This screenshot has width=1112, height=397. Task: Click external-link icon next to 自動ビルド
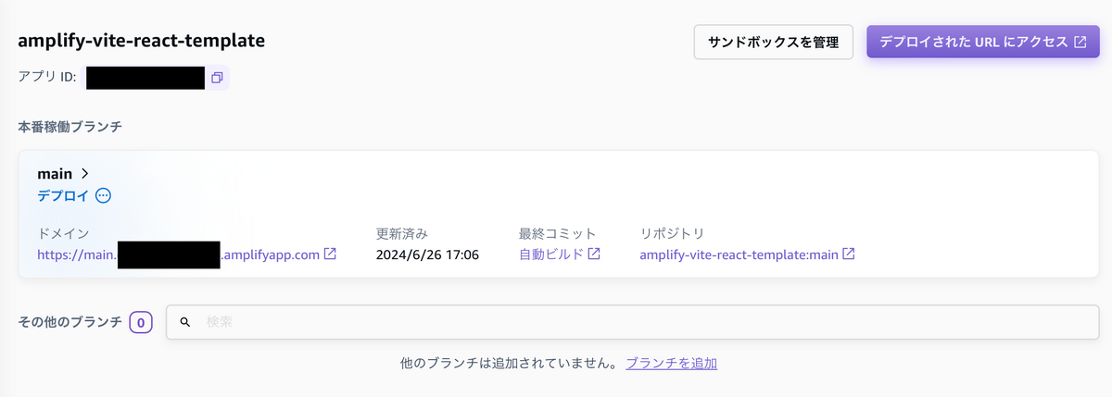tap(594, 254)
